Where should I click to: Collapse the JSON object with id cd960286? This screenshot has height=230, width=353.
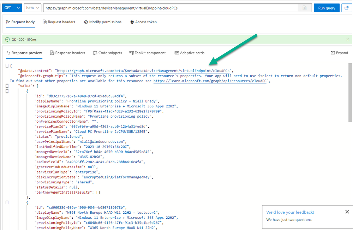(x=7, y=202)
